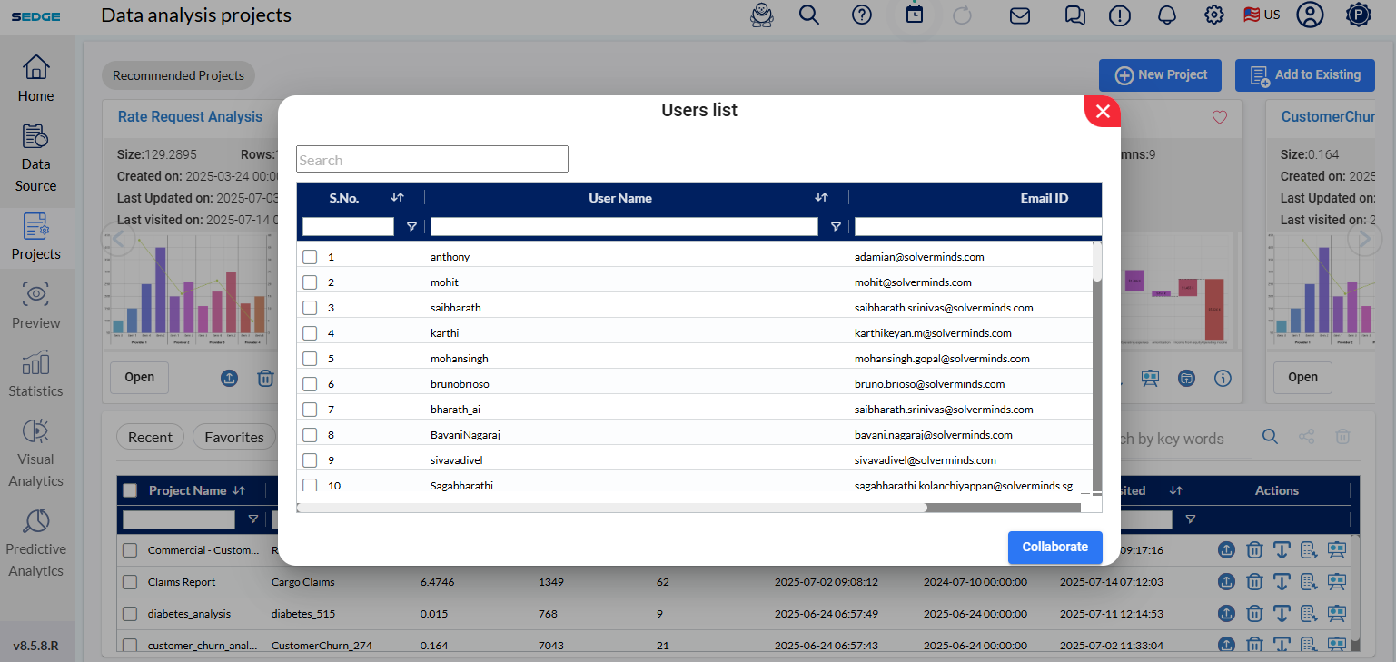Image resolution: width=1396 pixels, height=662 pixels.
Task: Open the help question mark icon
Action: pyautogui.click(x=861, y=15)
